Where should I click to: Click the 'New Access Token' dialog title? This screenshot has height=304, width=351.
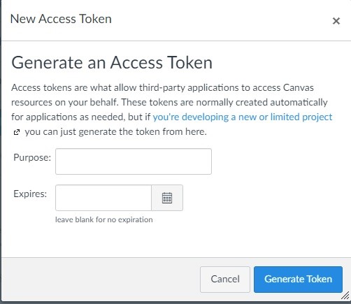point(61,19)
